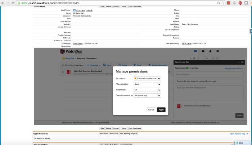Open SFDC Demo in Created By row
This screenshot has height=145, width=252.
pos(78,43)
